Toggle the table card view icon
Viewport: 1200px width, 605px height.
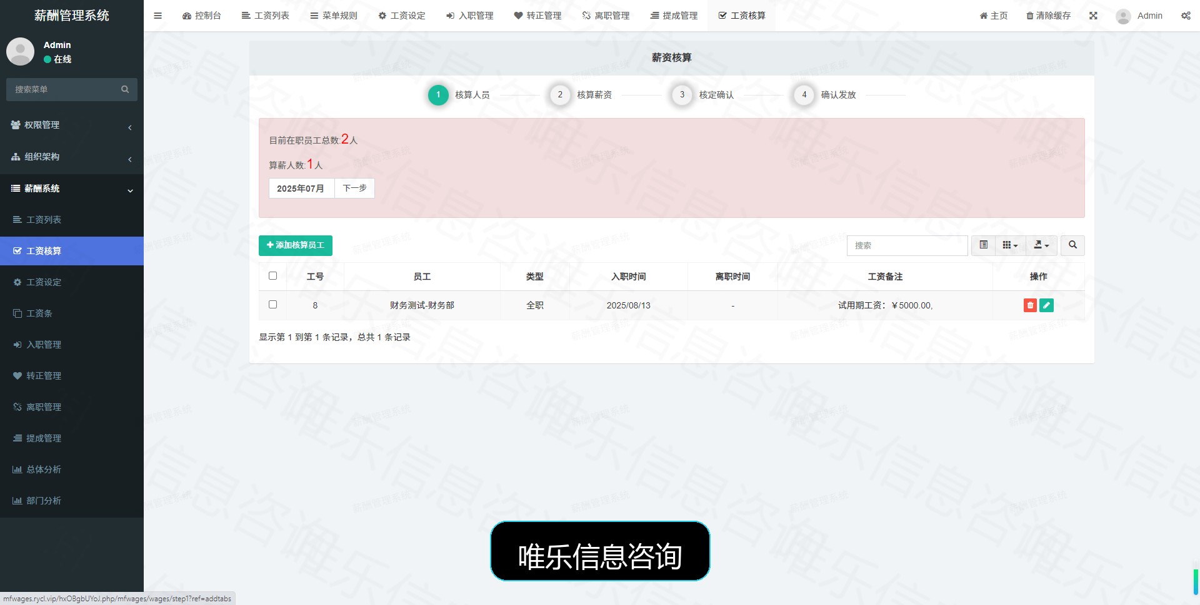[x=983, y=245]
